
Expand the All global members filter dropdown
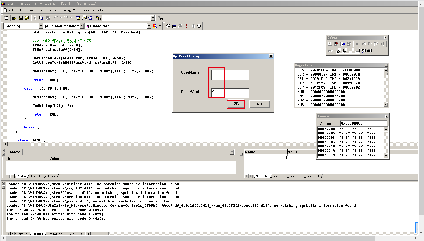click(x=81, y=26)
